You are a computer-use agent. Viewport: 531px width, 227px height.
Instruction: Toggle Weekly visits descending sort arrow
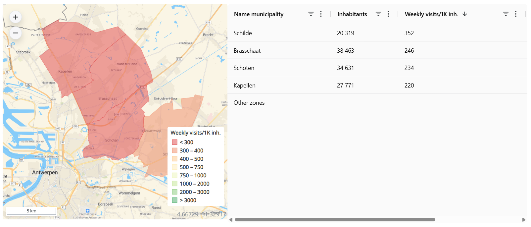tap(465, 14)
